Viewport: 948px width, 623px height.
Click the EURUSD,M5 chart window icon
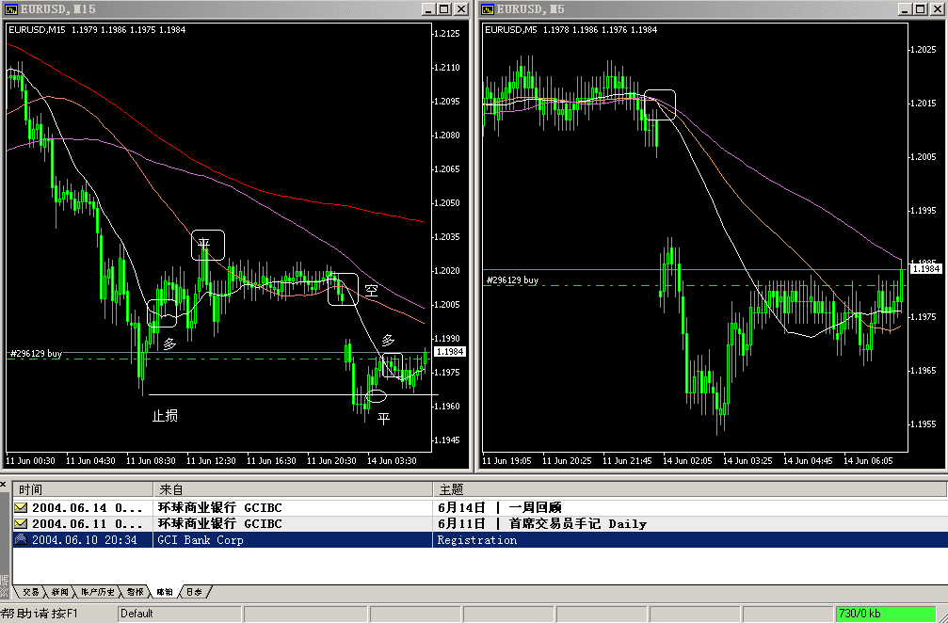click(488, 9)
